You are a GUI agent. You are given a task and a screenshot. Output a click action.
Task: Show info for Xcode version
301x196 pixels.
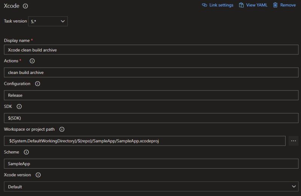38,175
